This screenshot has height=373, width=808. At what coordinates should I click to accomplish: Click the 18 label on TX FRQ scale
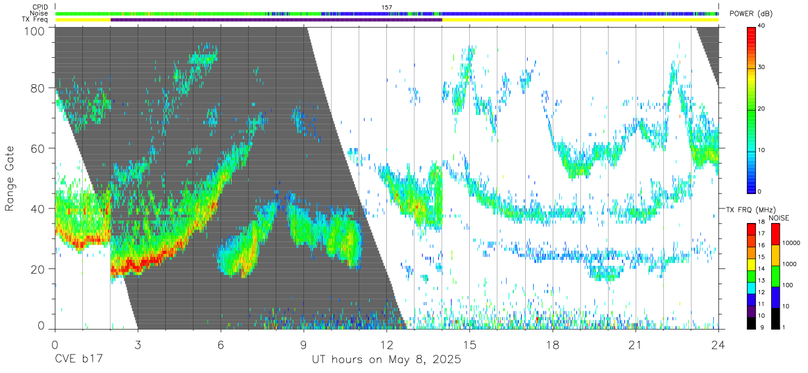(762, 223)
